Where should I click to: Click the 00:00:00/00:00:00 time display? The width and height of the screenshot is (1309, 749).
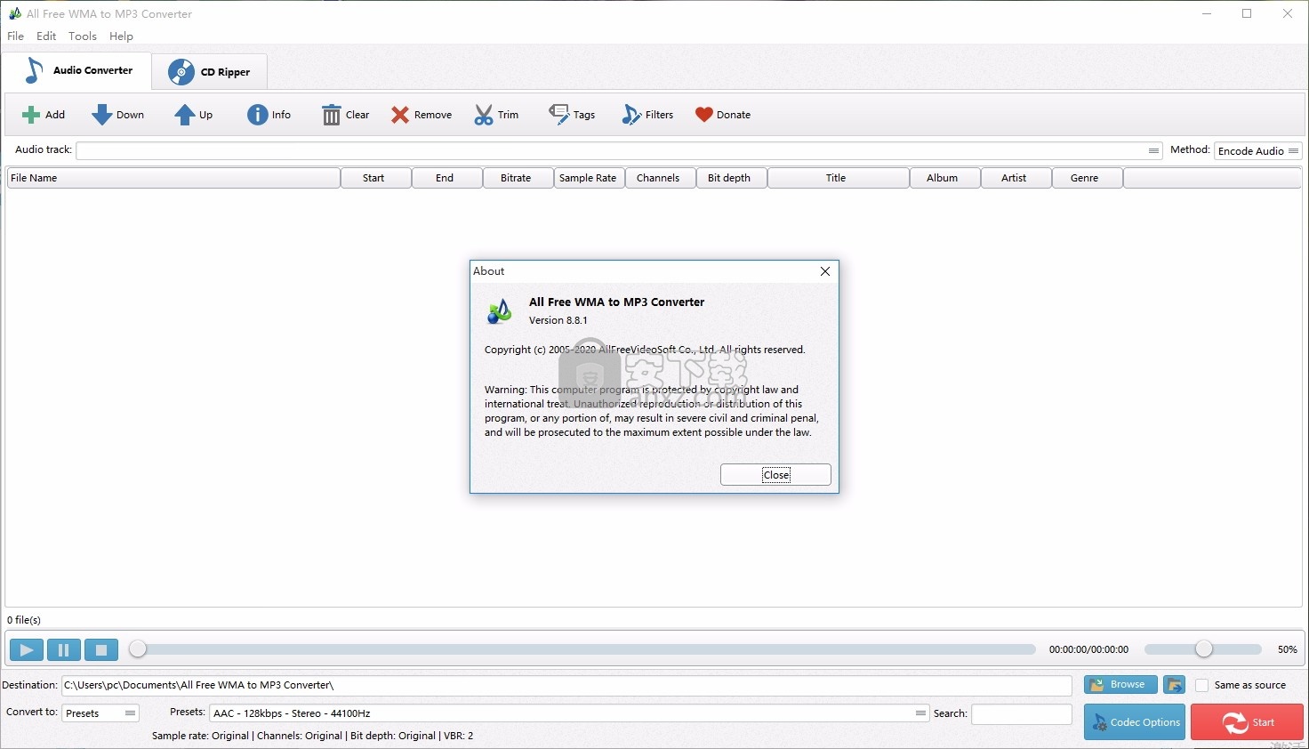tap(1088, 650)
